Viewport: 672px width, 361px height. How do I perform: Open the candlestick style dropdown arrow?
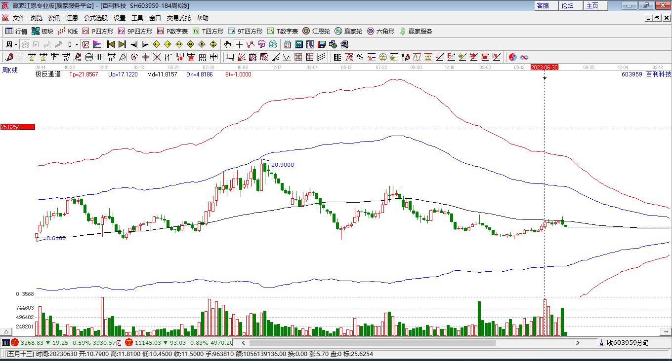point(77,44)
